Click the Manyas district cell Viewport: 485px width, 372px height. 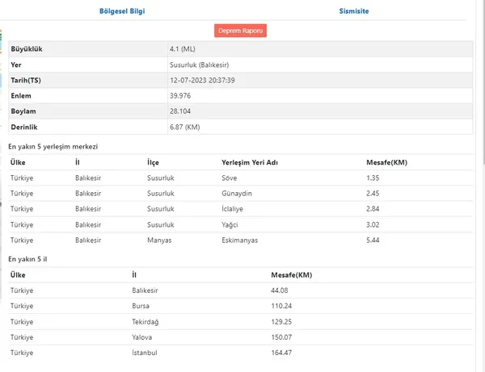pos(159,240)
